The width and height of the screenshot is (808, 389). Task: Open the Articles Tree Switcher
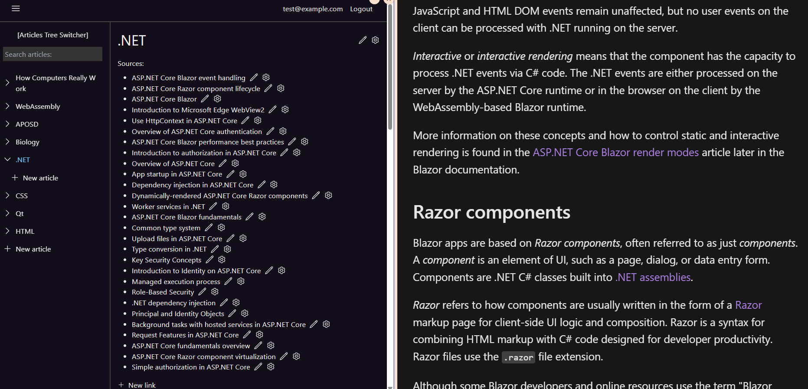tap(52, 35)
